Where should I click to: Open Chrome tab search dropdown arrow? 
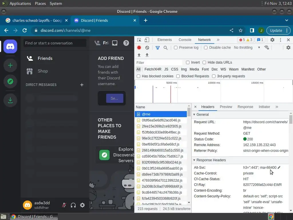pyautogui.click(x=286, y=20)
